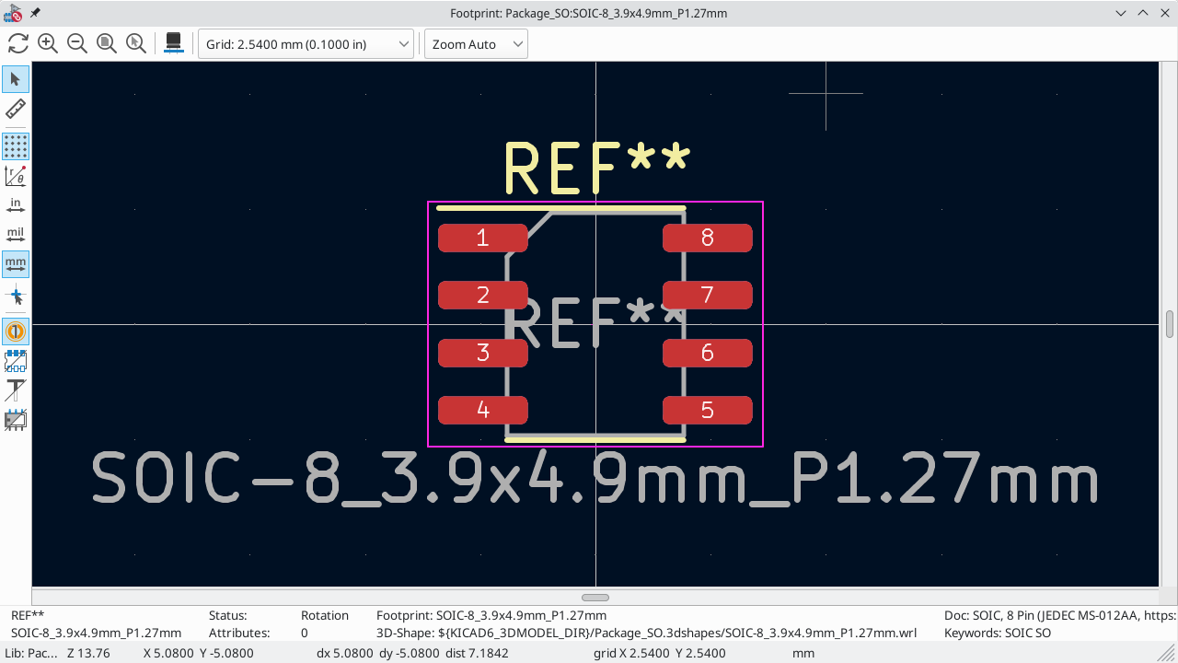Click the zoom in magnifier icon
Screen dimensions: 1178x663
click(48, 43)
